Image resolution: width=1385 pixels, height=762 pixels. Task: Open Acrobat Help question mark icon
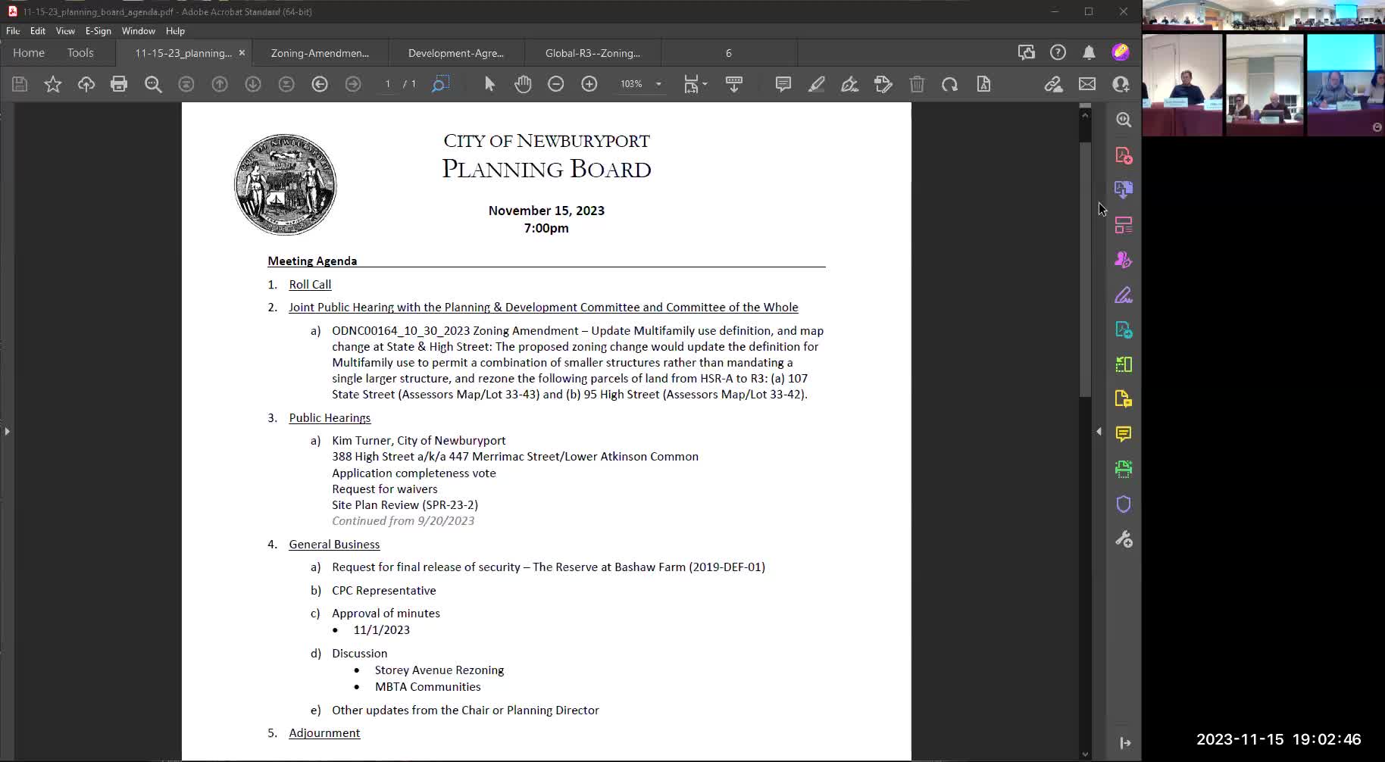click(1058, 52)
